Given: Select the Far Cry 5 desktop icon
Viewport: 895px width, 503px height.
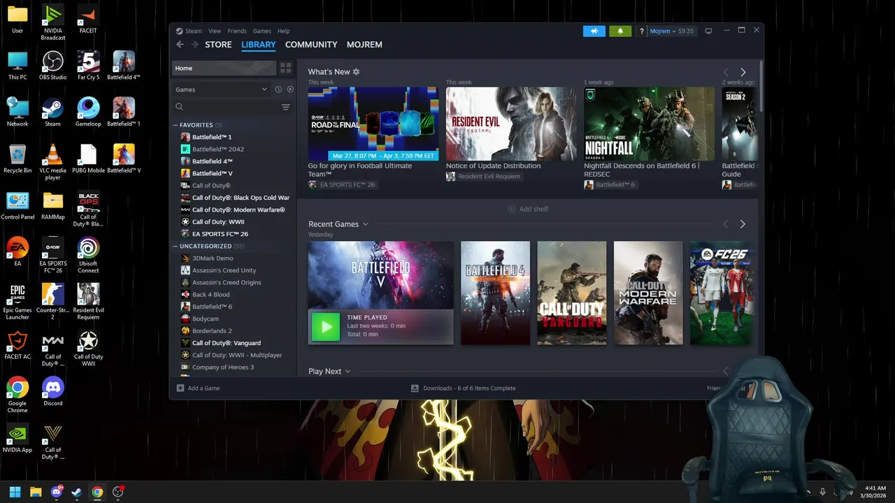Looking at the screenshot, I should pyautogui.click(x=88, y=66).
